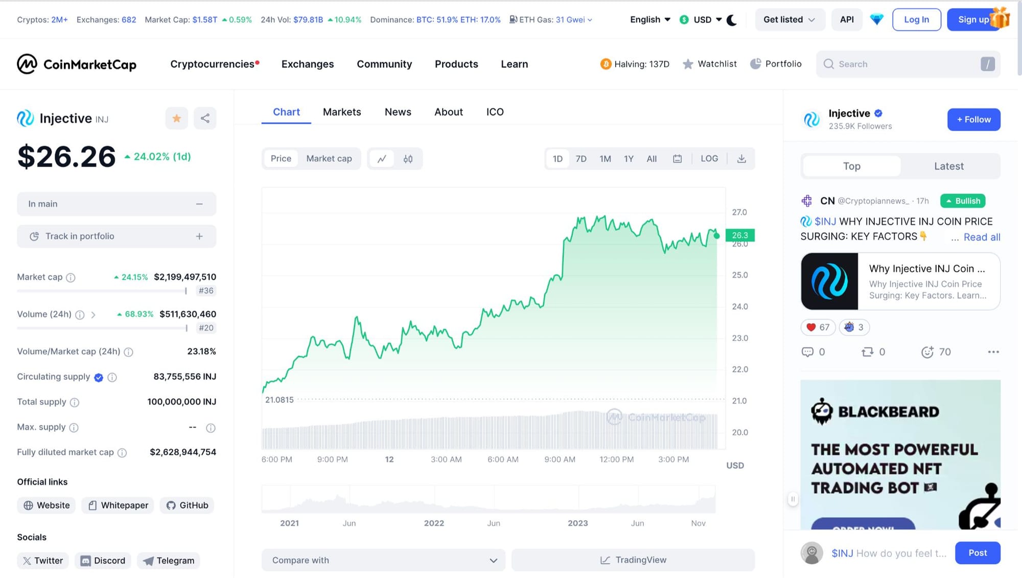Viewport: 1022px width, 578px height.
Task: Toggle dark mode moon icon
Action: point(732,20)
